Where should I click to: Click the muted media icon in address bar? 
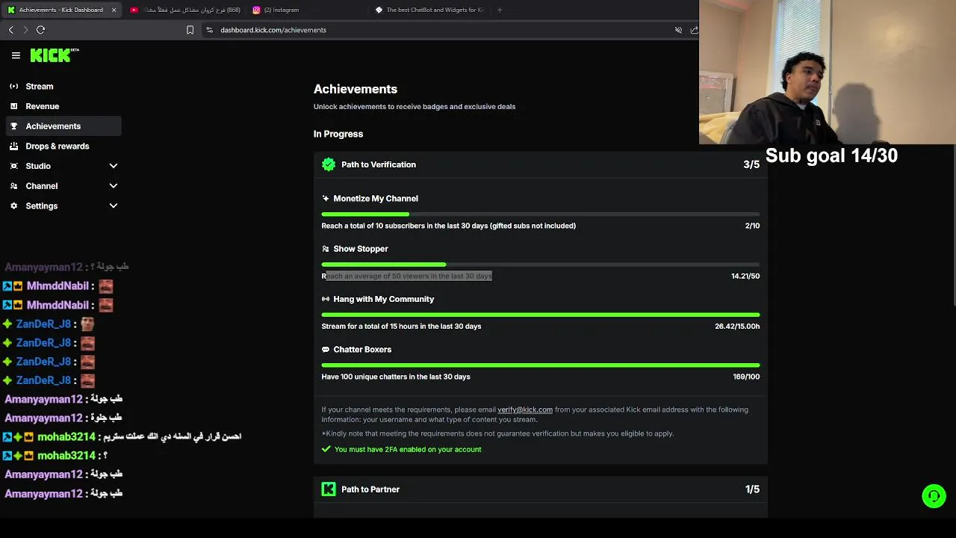(x=678, y=30)
